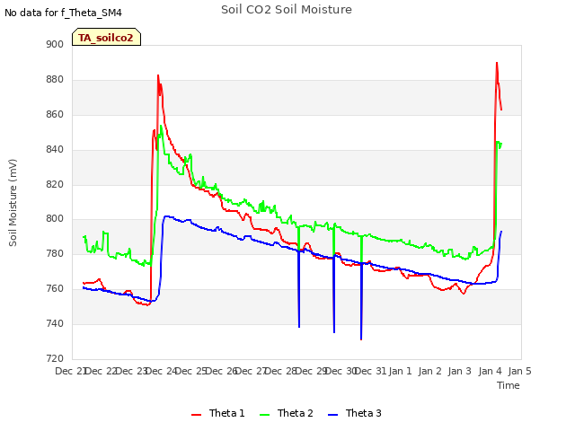The image size is (575, 431).
Task: Click the blue Theta 3 legend swatch
Action: (333, 415)
